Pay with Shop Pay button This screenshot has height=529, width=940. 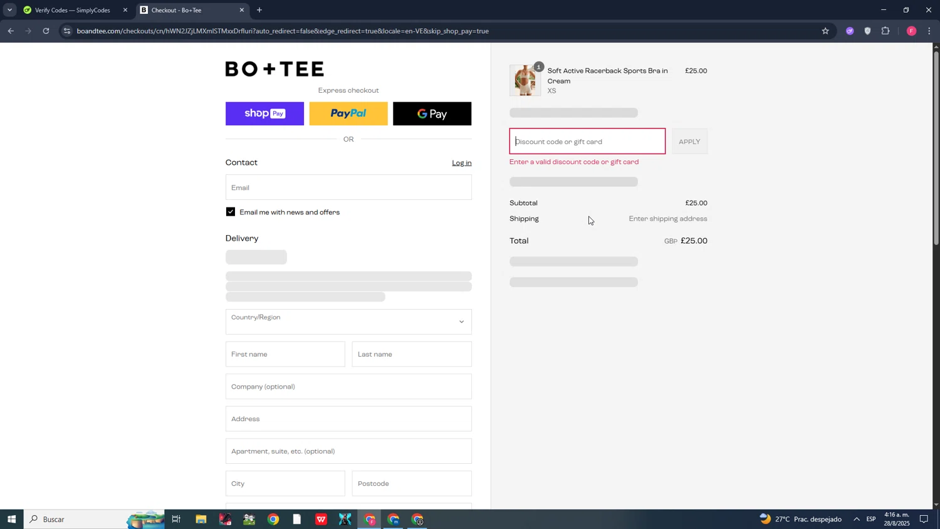tap(264, 113)
